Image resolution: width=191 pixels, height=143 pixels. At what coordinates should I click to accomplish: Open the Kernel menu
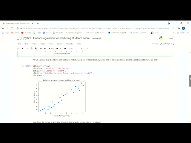click(x=59, y=44)
